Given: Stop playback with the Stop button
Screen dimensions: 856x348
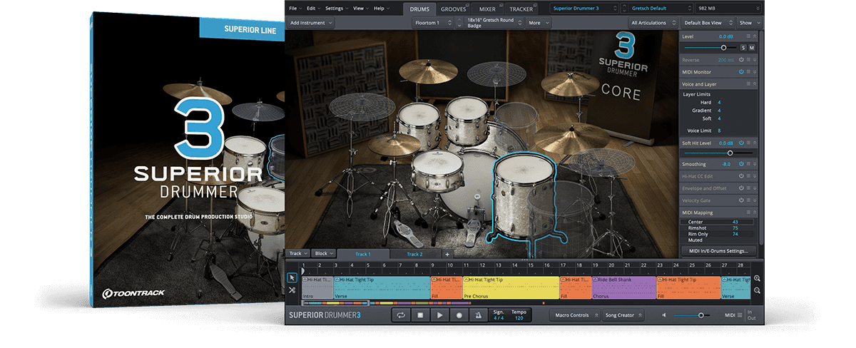Looking at the screenshot, I should (x=421, y=314).
